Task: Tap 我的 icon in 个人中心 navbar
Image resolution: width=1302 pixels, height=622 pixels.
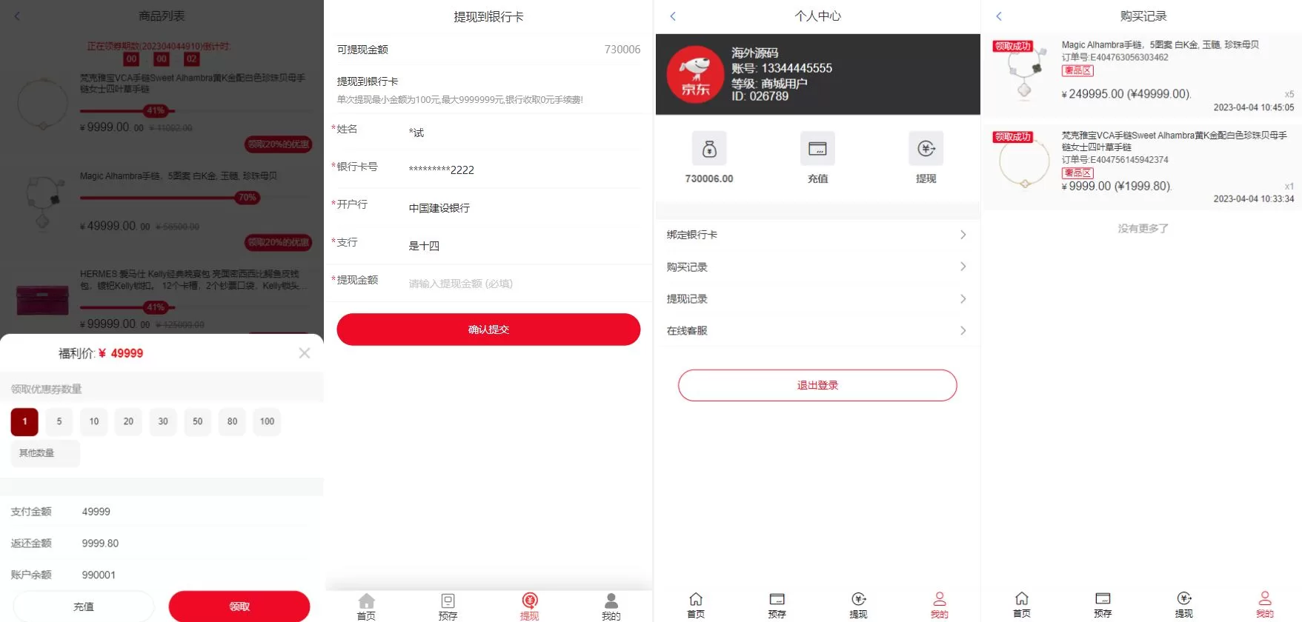Action: click(x=940, y=599)
